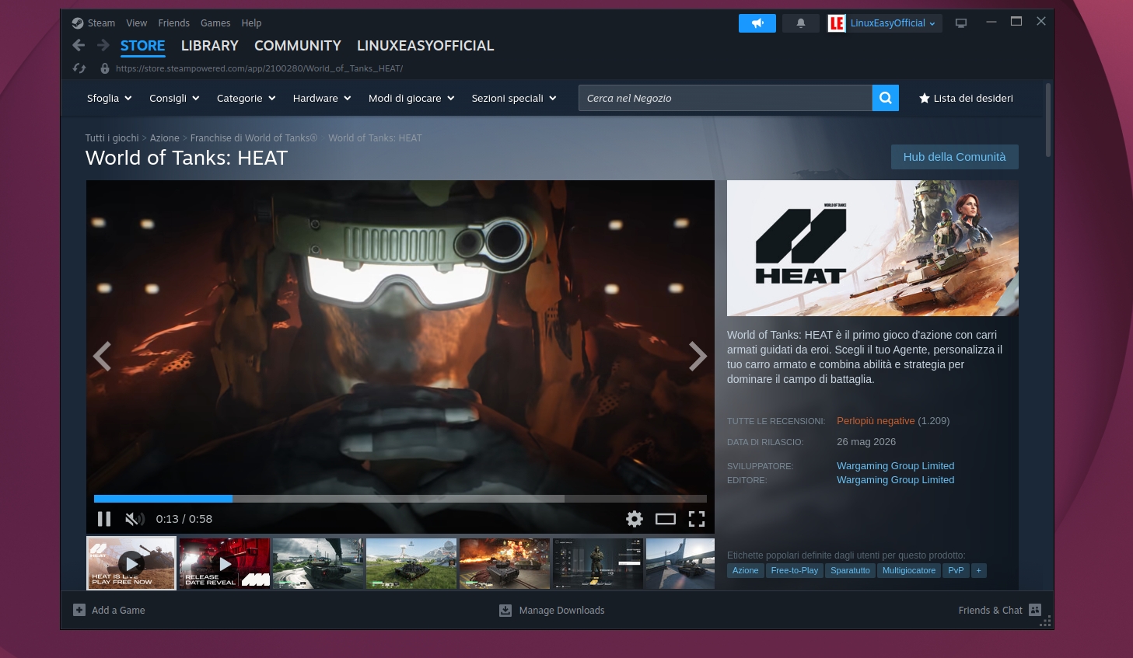Go to the Azione breadcrumb

(x=164, y=138)
